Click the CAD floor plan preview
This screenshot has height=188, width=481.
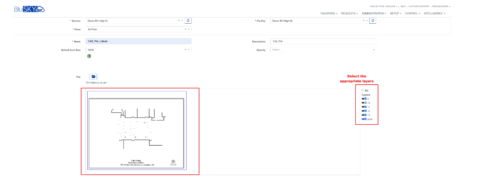pos(137,131)
